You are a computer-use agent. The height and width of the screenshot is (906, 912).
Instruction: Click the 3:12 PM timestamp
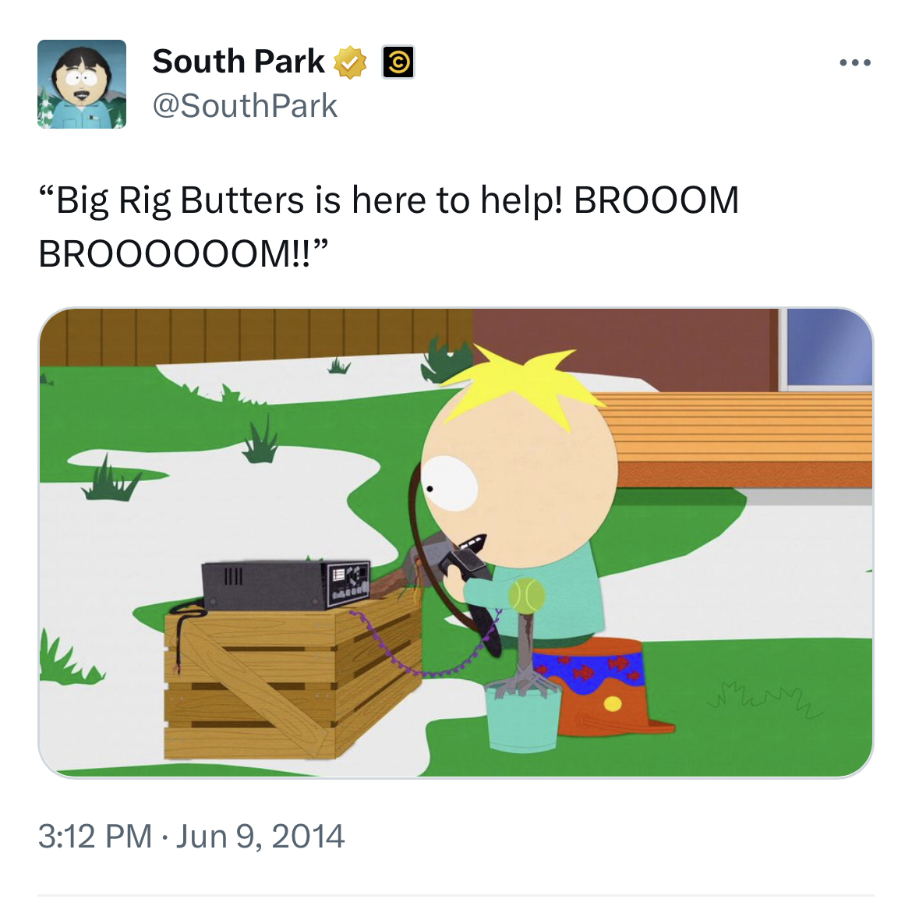95,836
